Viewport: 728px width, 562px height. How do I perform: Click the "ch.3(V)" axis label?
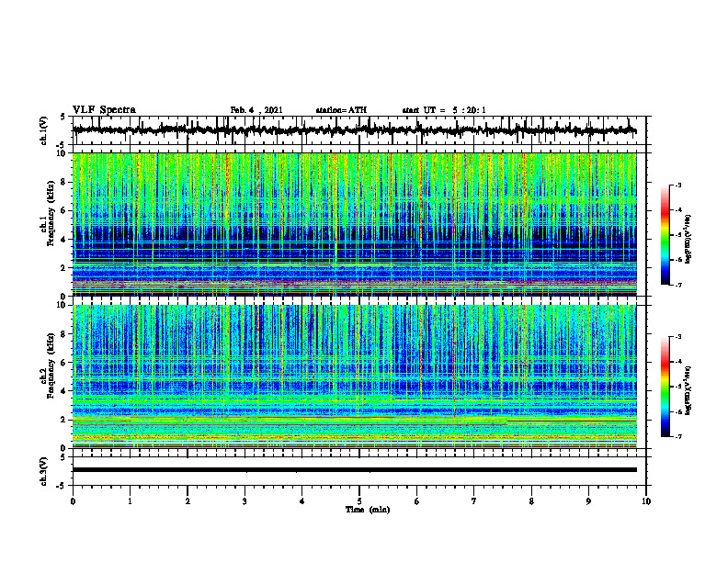[43, 472]
